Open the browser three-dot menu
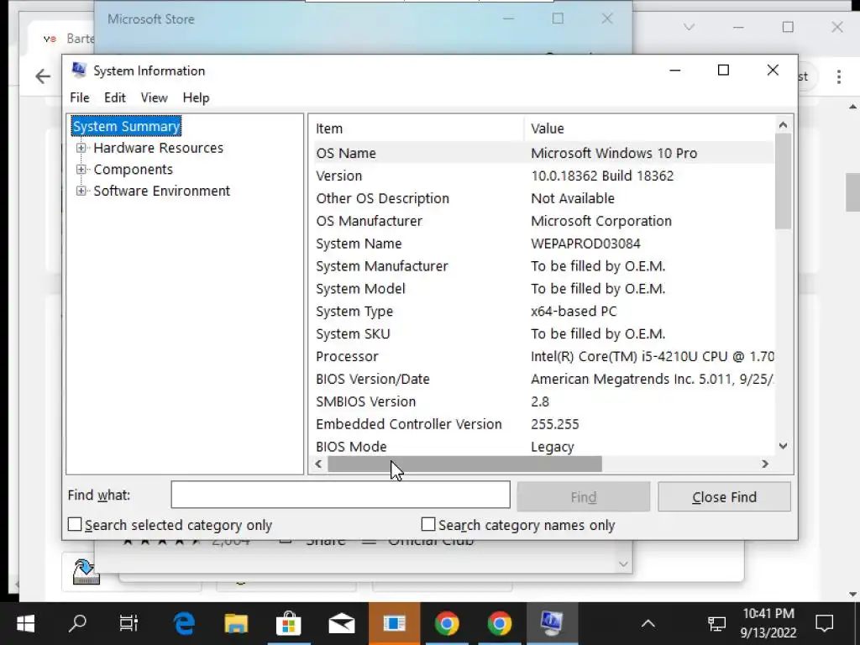Image resolution: width=860 pixels, height=645 pixels. pyautogui.click(x=839, y=76)
